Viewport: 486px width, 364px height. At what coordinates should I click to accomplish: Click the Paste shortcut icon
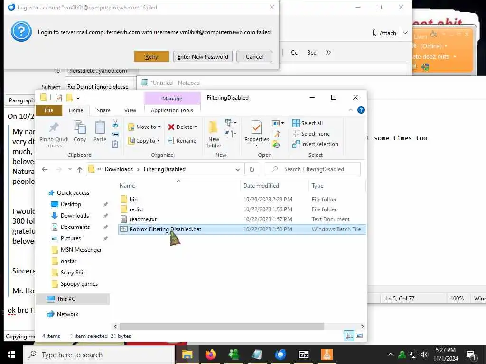point(115,144)
